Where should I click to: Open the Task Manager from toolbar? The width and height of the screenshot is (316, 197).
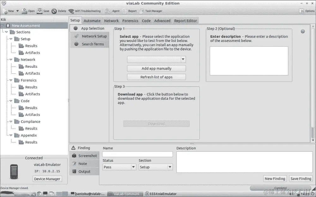(151, 11)
